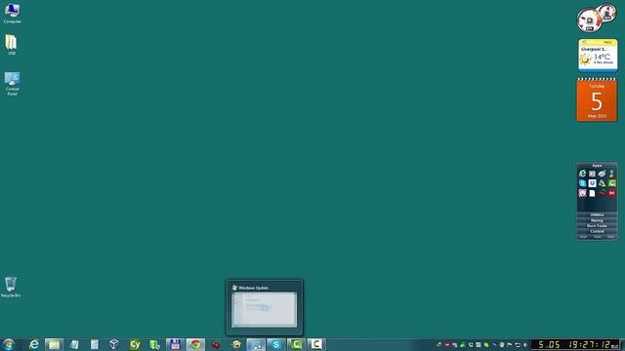Click the cherries icon in the launcher gadget
The width and height of the screenshot is (625, 351).
(602, 193)
